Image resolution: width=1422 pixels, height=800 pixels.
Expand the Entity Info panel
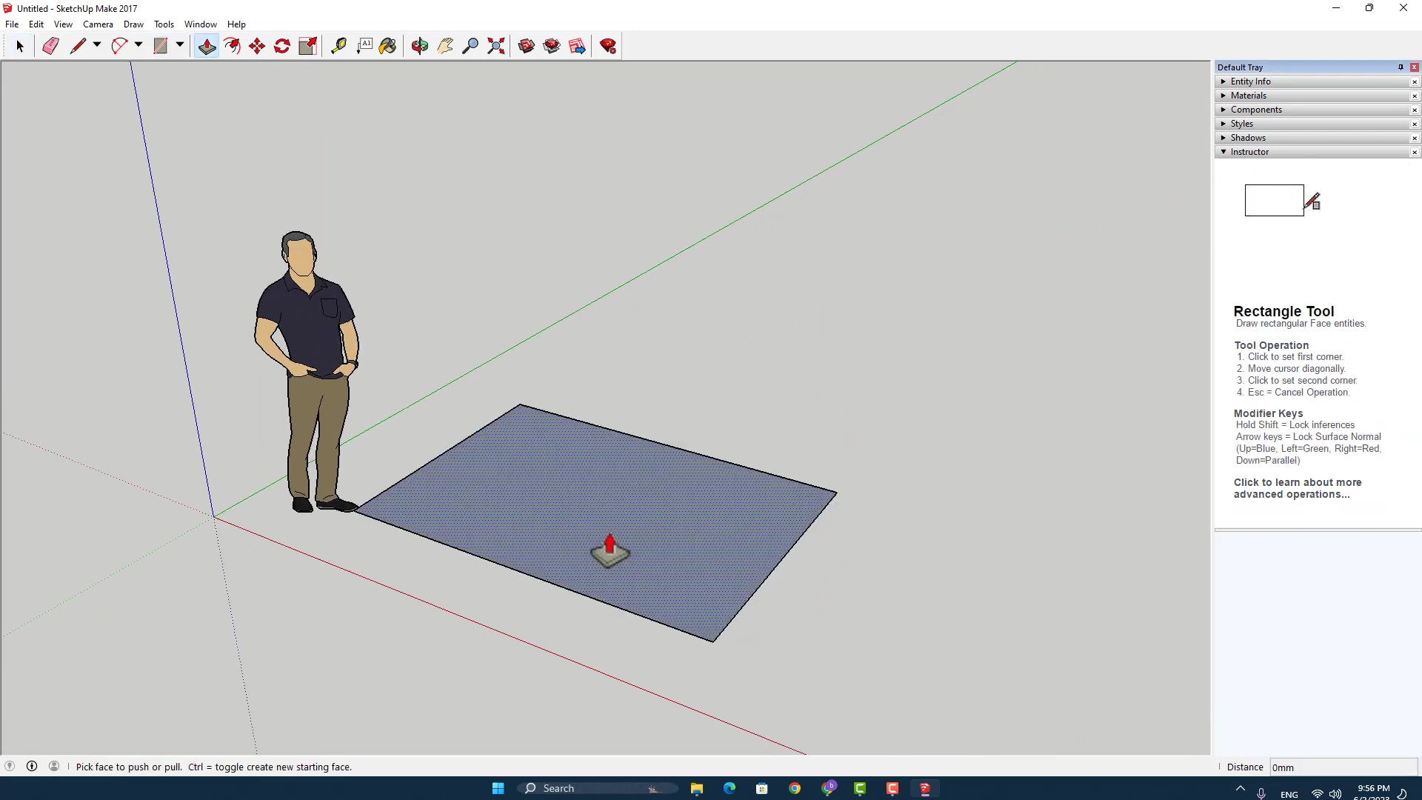[x=1250, y=81]
